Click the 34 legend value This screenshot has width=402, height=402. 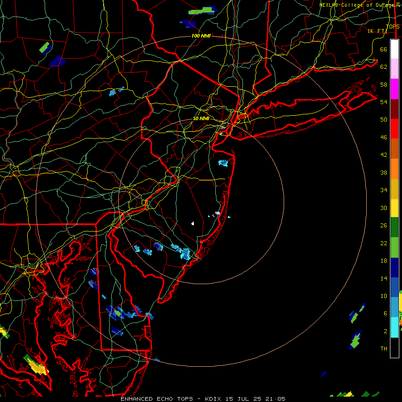(384, 190)
